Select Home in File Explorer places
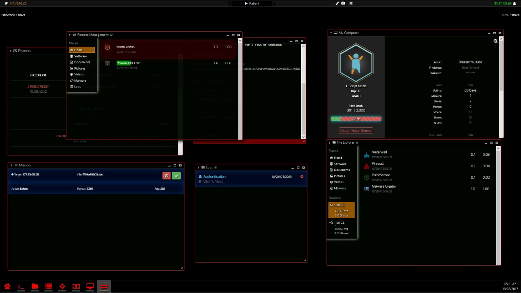The width and height of the screenshot is (521, 293). (336, 157)
